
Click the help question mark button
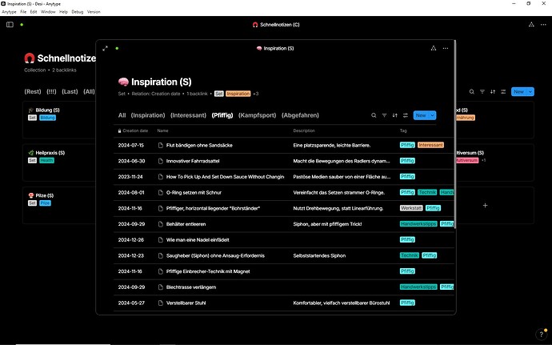pos(542,334)
